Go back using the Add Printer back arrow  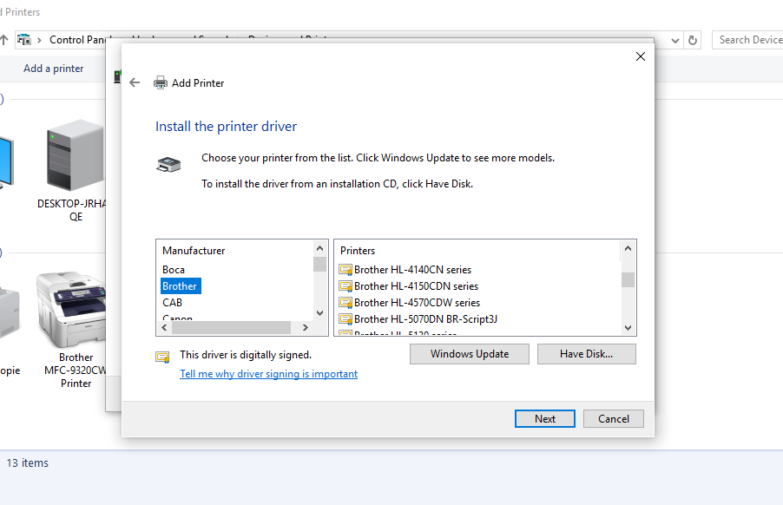(135, 82)
